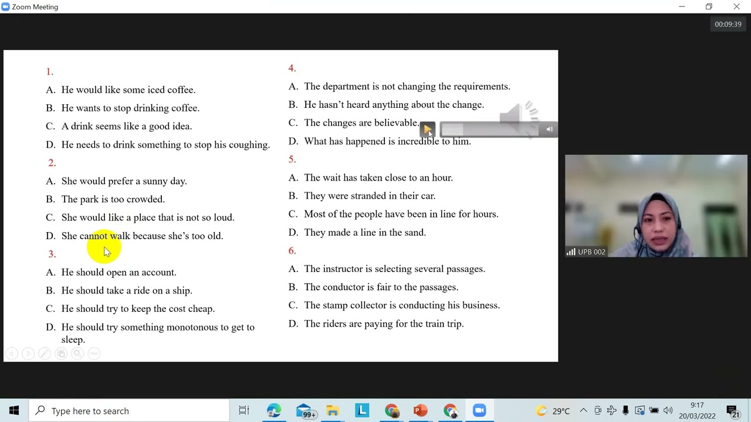Screen dimensions: 751x422
Task: Click the Zoom Meeting window title
Action: pyautogui.click(x=35, y=7)
